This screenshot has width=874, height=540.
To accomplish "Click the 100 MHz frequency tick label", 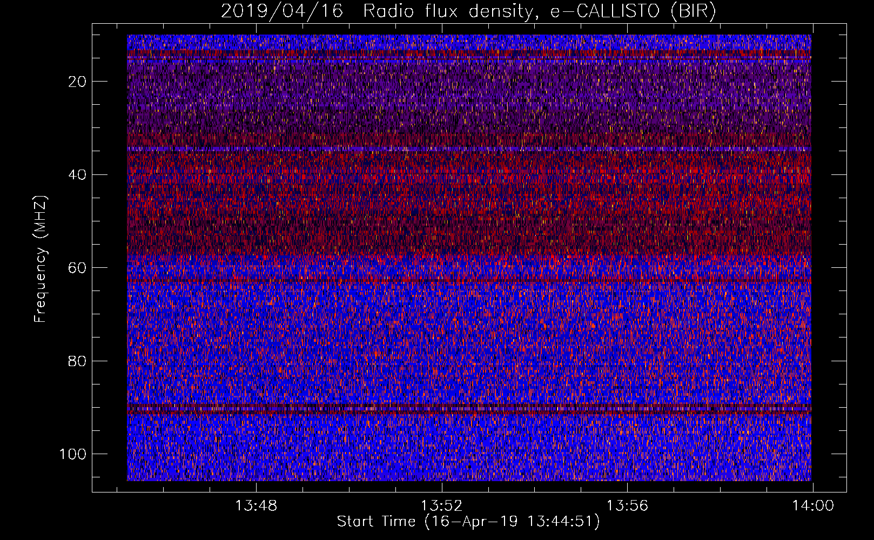I will pyautogui.click(x=73, y=454).
